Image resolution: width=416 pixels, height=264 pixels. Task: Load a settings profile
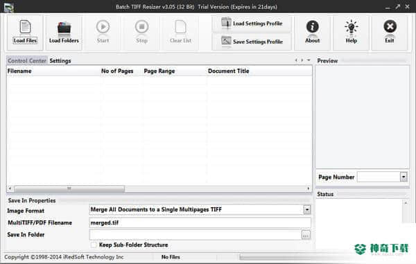252,24
